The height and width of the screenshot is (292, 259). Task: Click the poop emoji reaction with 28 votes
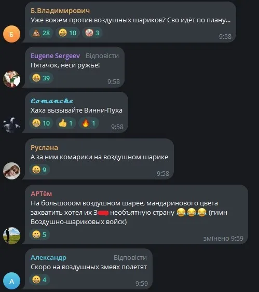(x=41, y=33)
